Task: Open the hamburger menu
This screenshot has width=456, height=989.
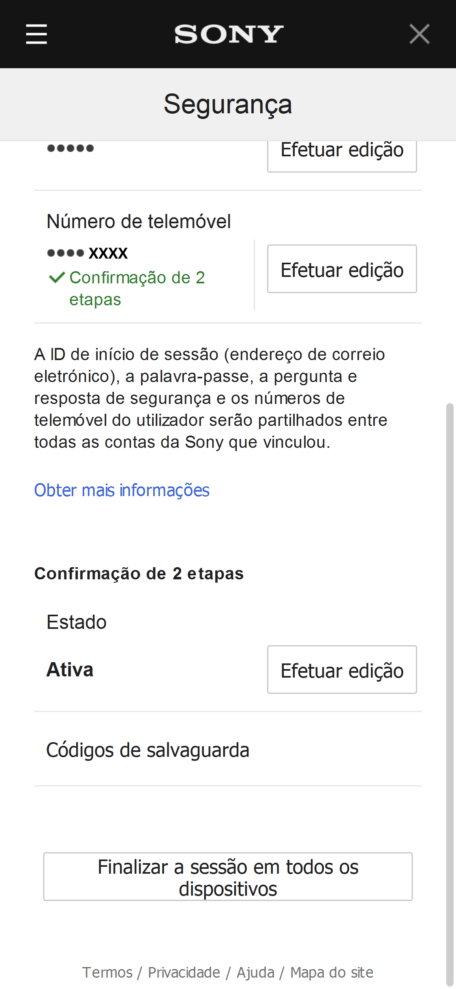Action: 36,34
